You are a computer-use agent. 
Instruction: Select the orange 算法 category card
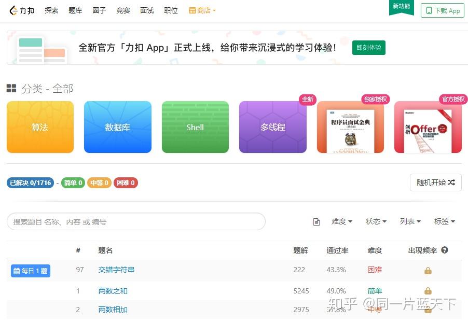[x=40, y=127]
